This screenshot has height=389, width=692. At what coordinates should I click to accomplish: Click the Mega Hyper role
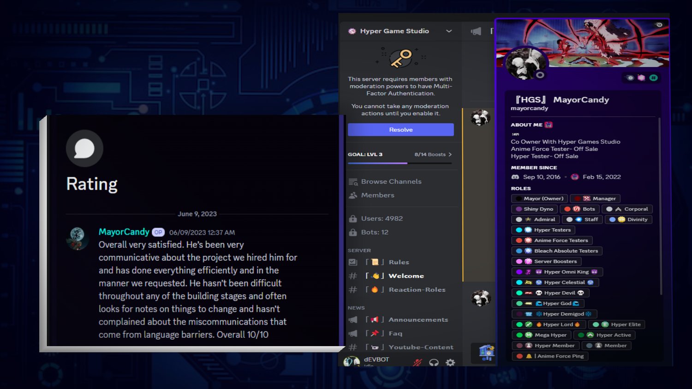pyautogui.click(x=542, y=335)
